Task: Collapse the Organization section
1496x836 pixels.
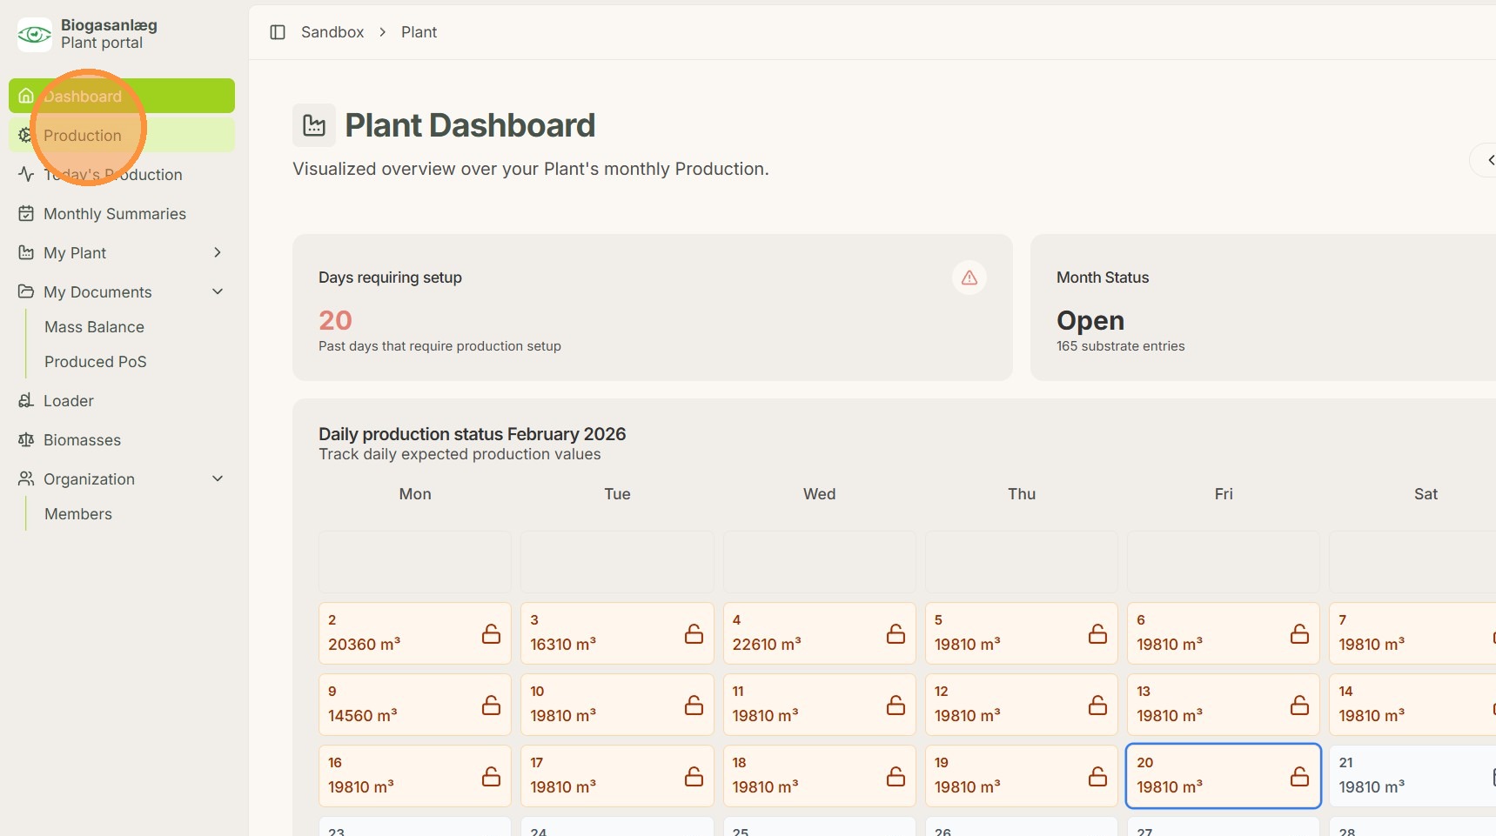Action: coord(218,479)
